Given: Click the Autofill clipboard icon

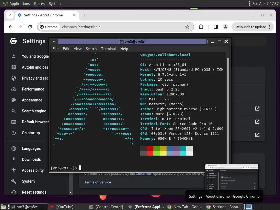Looking at the screenshot, I should pyautogui.click(x=14, y=67).
